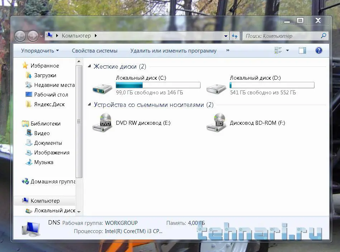Select the Избранное star icon

pos(25,65)
